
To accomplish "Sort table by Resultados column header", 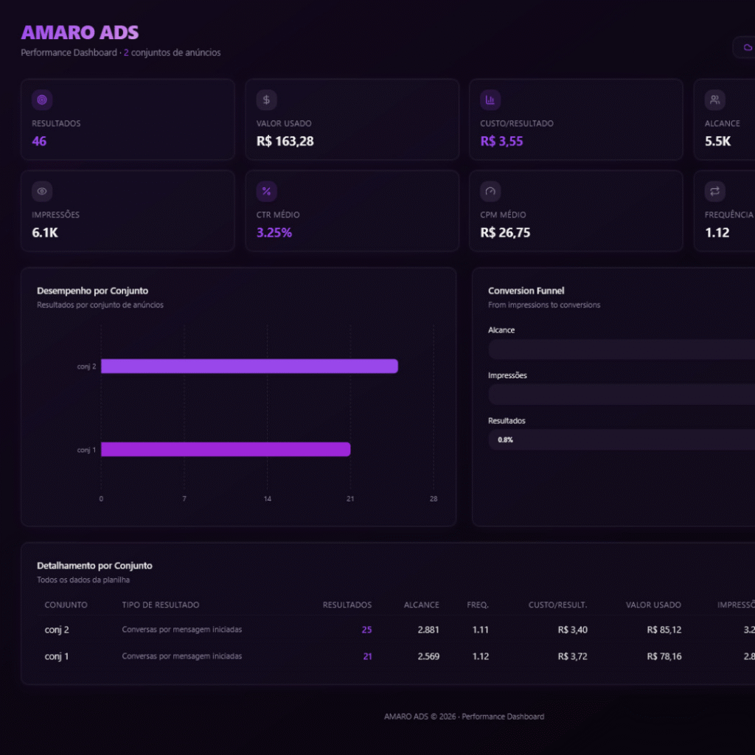I will [347, 605].
